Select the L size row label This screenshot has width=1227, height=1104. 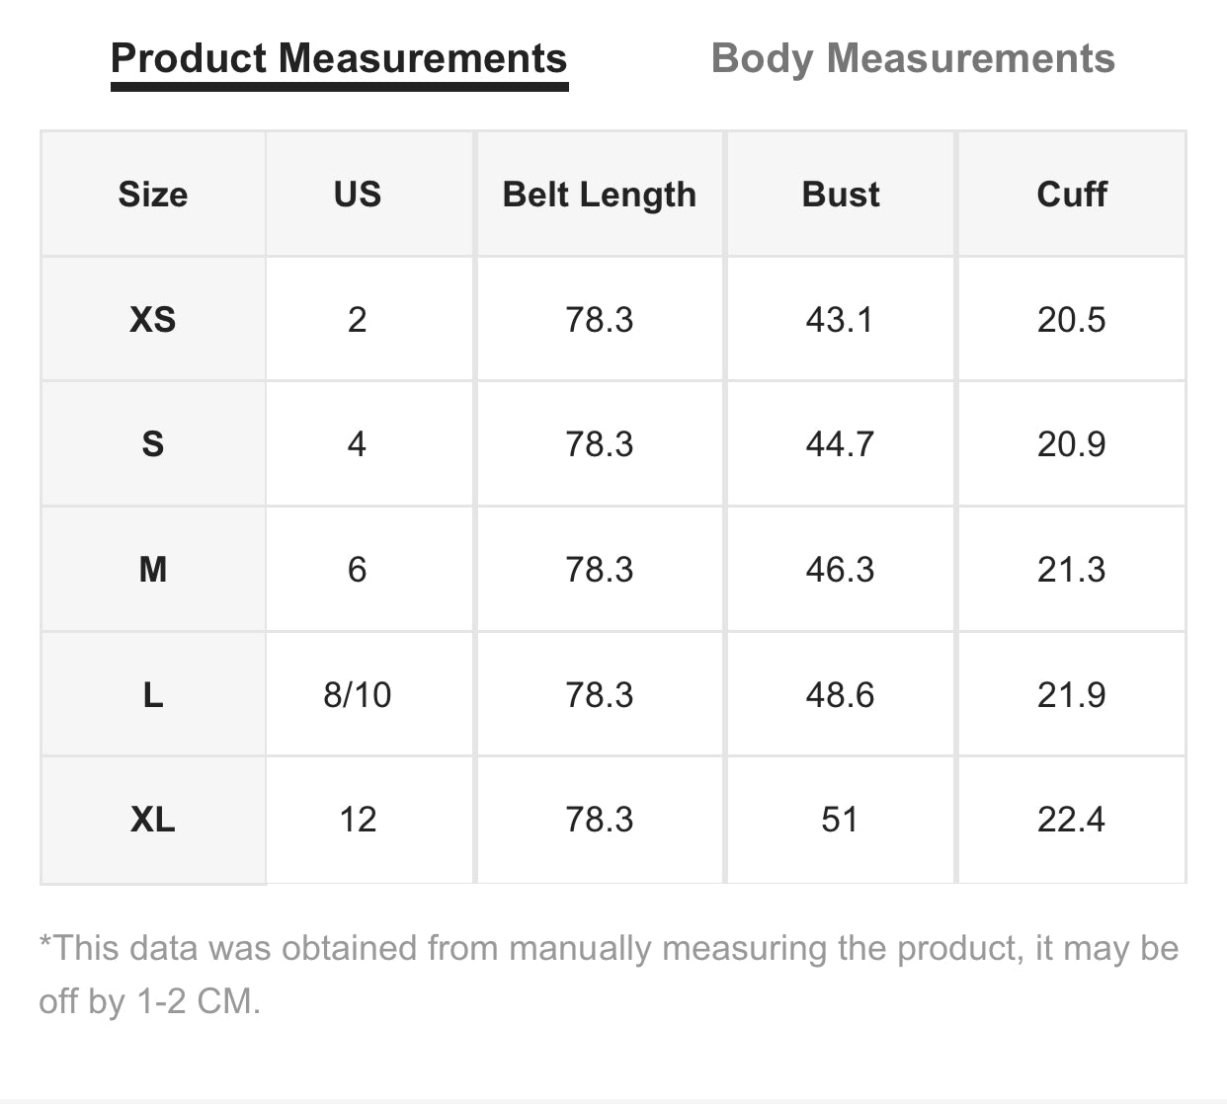coord(153,695)
